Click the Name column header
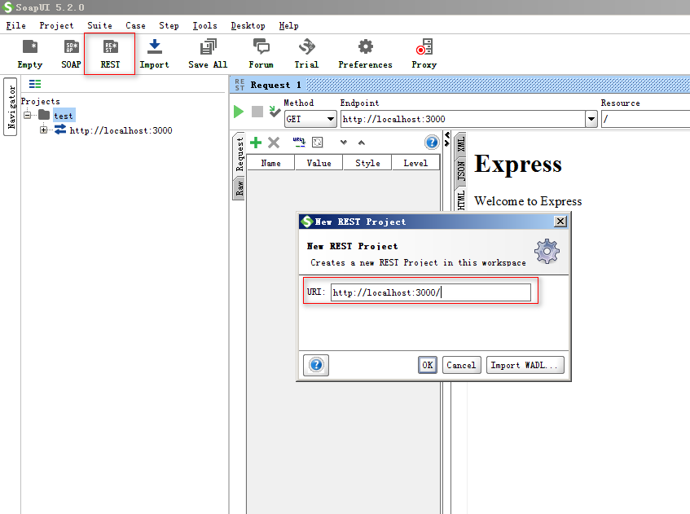Screen dimensions: 690x514 tap(270, 163)
